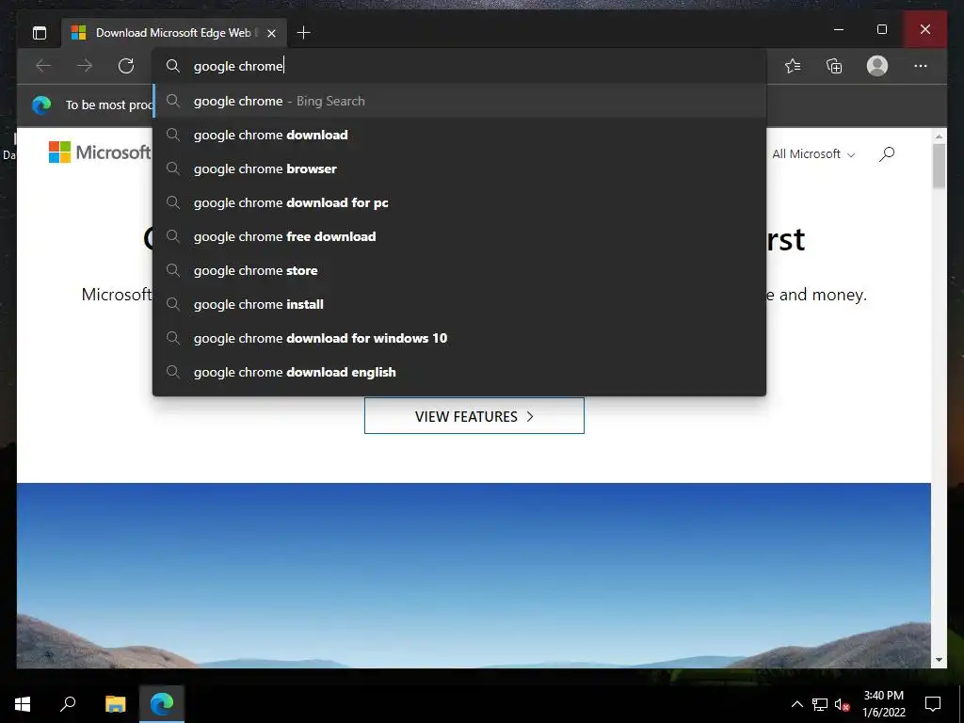Go back to previous page
The height and width of the screenshot is (723, 964).
tap(43, 66)
